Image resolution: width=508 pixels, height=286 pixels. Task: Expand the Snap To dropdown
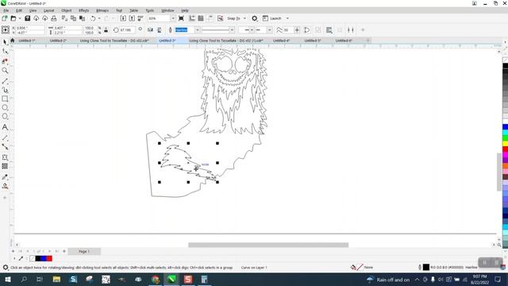click(x=244, y=18)
